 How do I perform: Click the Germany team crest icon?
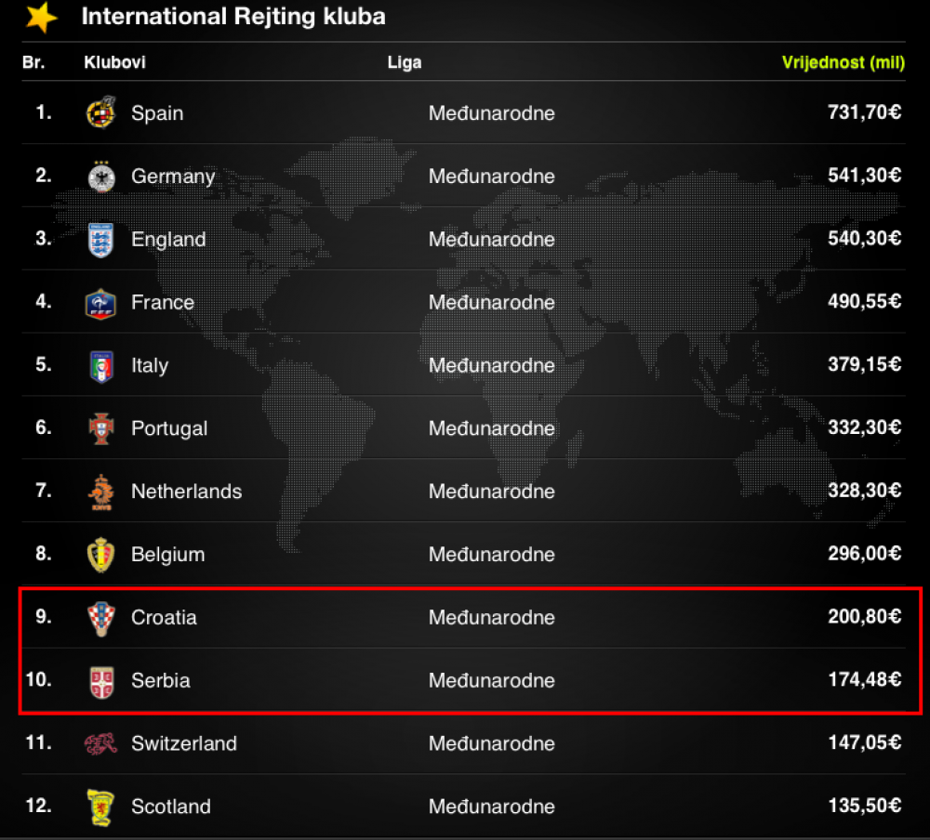[x=101, y=176]
